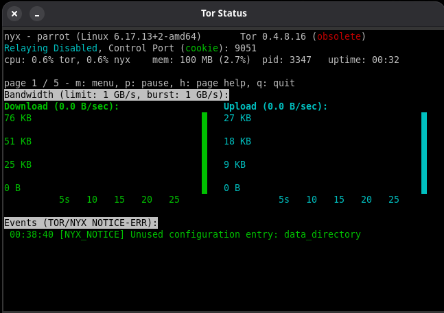This screenshot has width=444, height=313.
Task: Select the 'Events (TOR/NYX NOTICE-ERR):' header
Action: coord(81,223)
